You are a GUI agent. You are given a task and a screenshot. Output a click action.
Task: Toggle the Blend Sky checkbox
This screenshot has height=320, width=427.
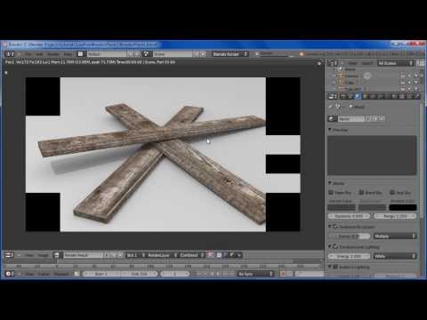point(361,193)
